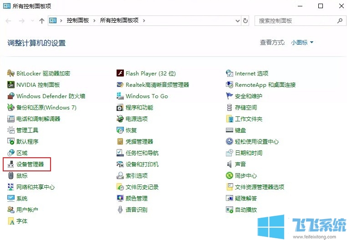Open 存储空间 link
The width and height of the screenshot is (347, 240).
tap(246, 108)
